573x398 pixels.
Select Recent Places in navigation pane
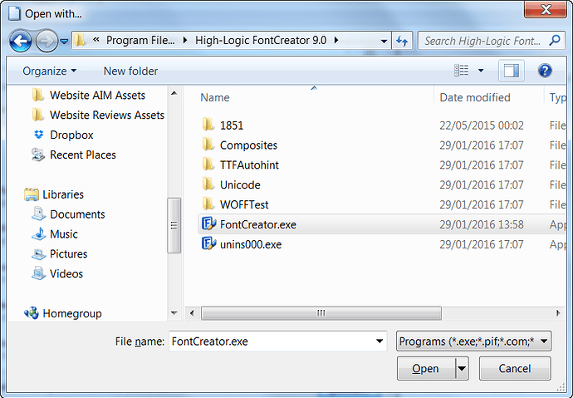[74, 155]
